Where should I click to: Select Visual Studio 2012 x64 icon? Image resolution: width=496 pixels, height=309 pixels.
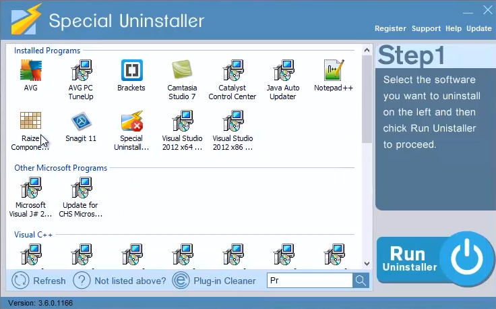click(182, 121)
